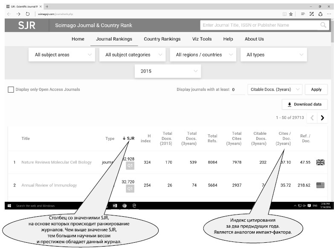Expand the All types dropdown
Image resolution: width=336 pixels, height=250 pixels.
[x=274, y=55]
